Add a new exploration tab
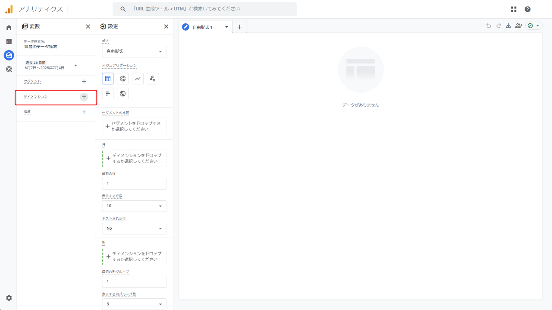Screen dimensions: 552x310 point(239,27)
